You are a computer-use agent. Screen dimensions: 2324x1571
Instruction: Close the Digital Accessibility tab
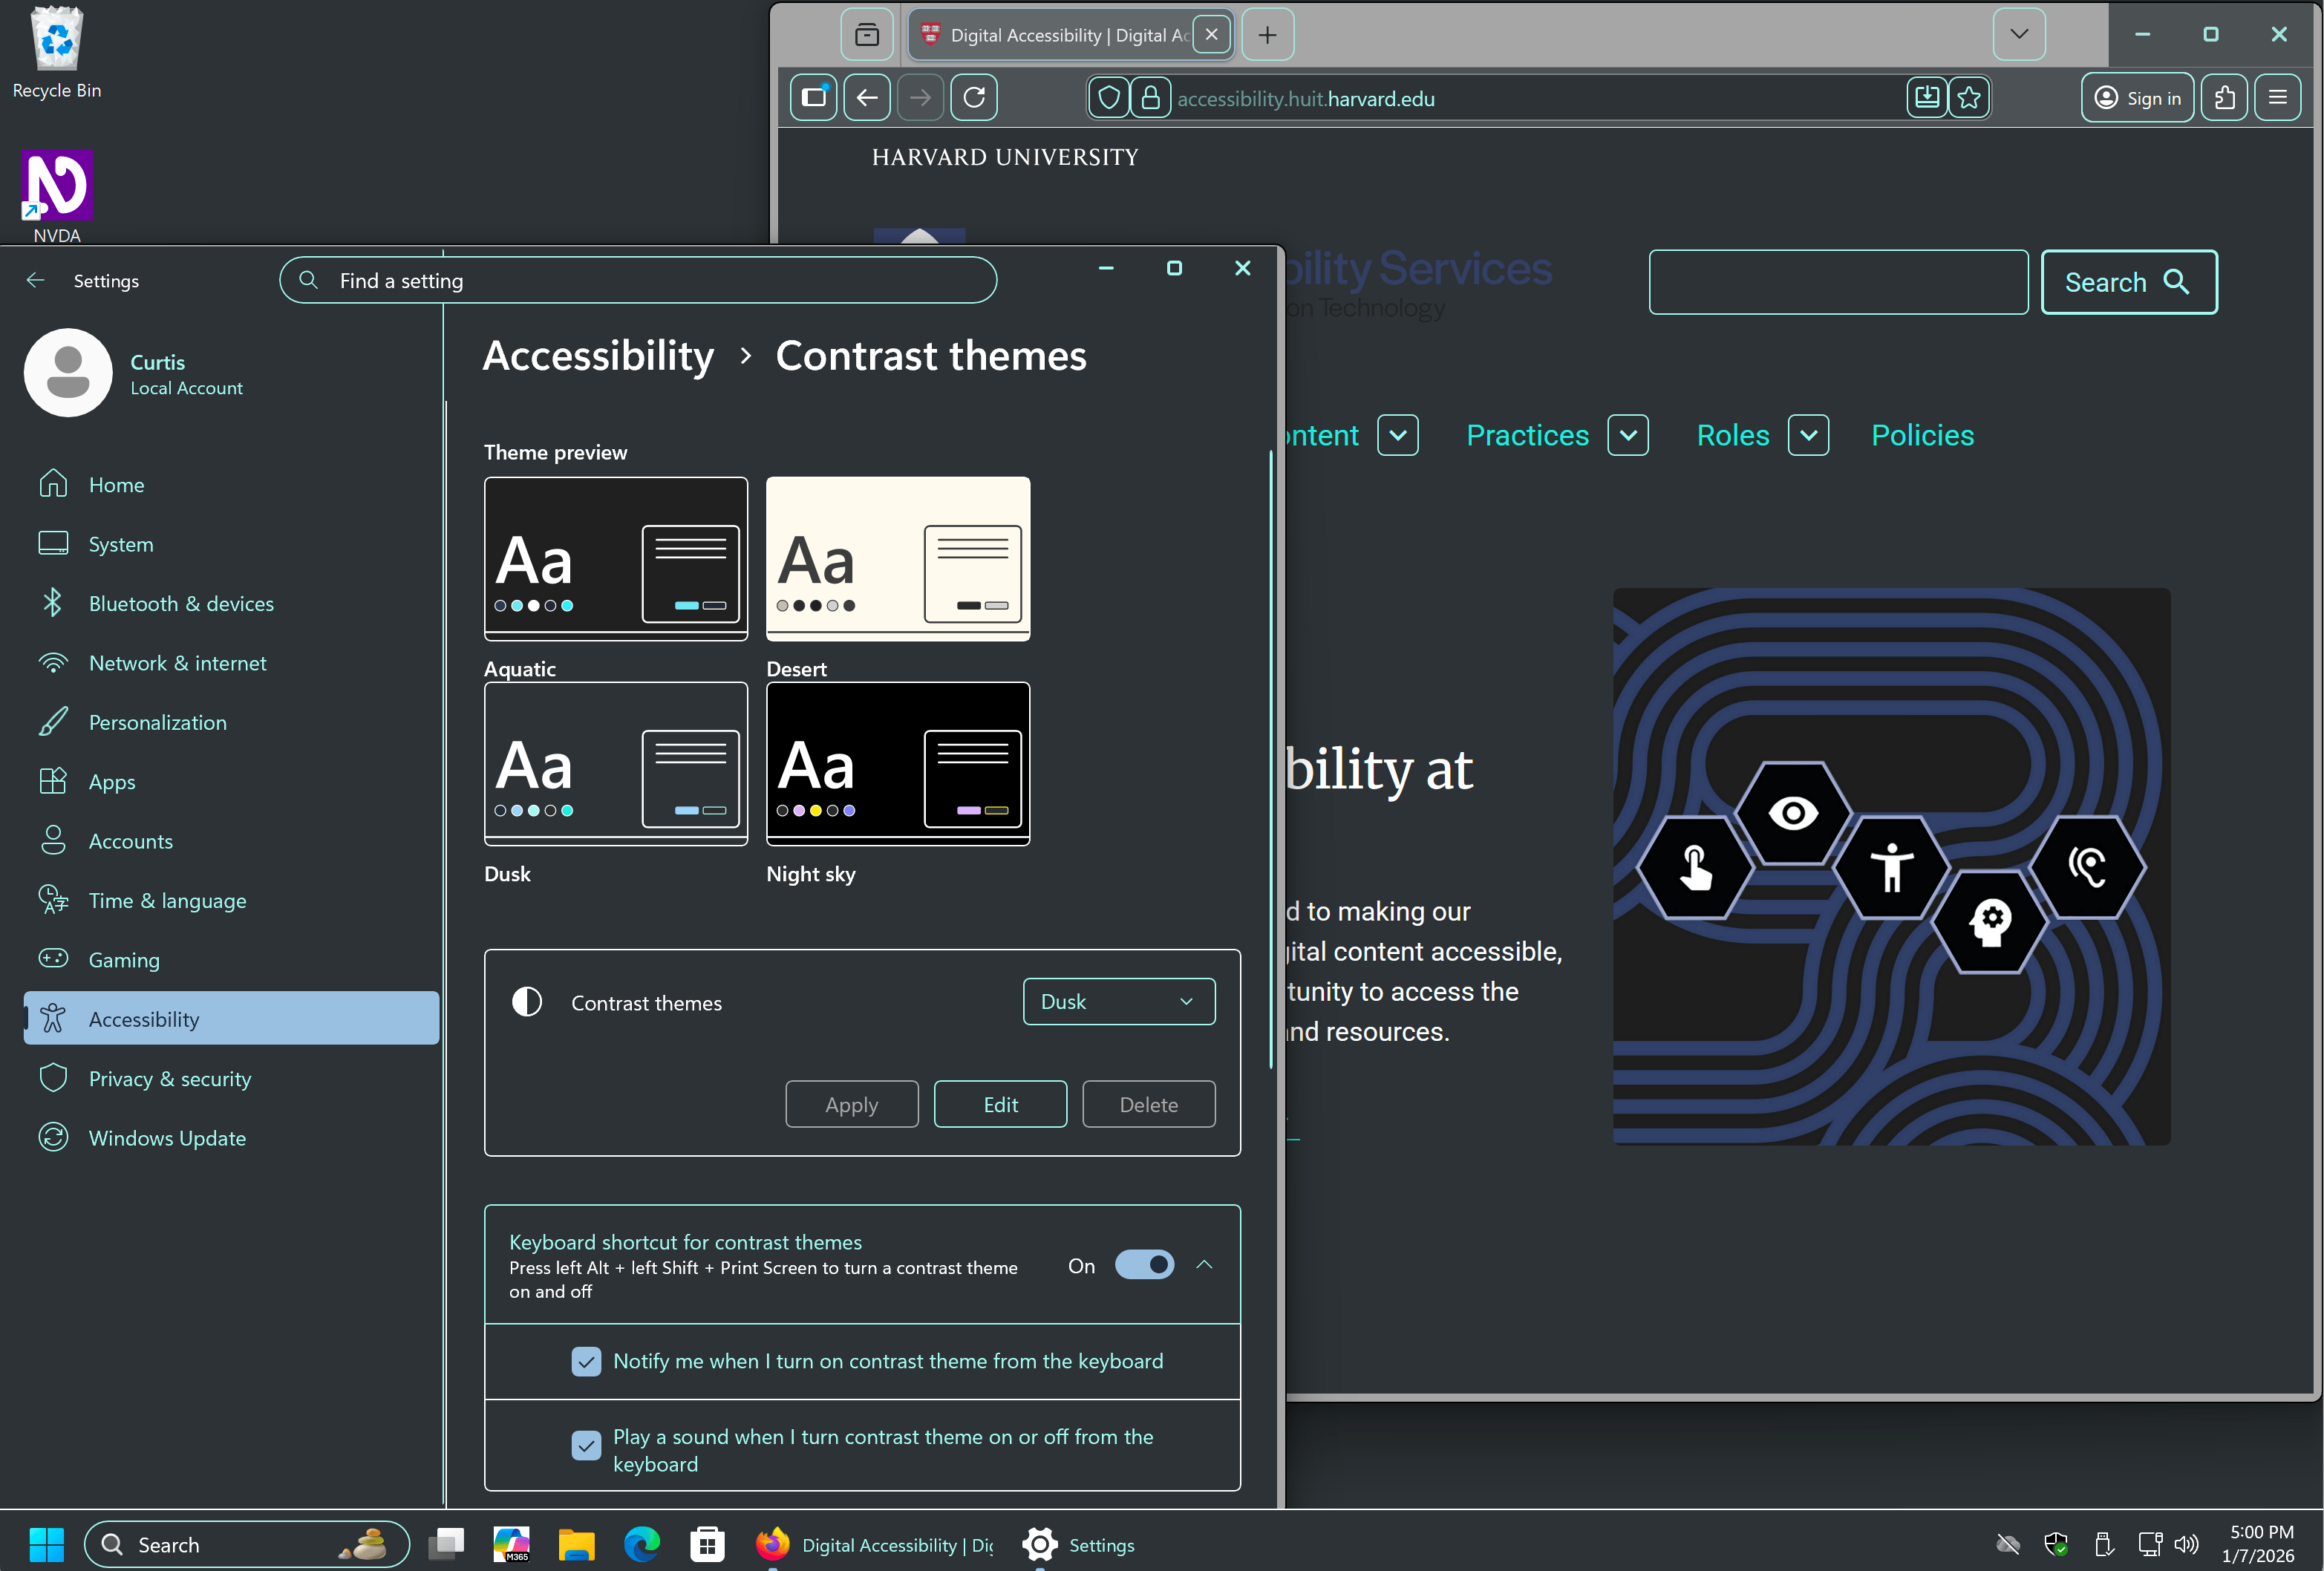[1212, 34]
